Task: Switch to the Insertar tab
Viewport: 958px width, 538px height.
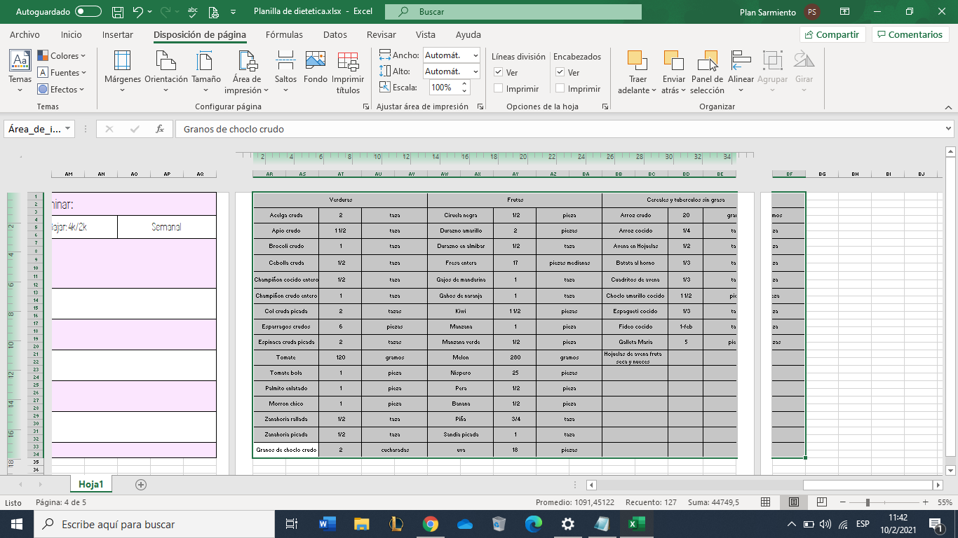Action: point(118,34)
